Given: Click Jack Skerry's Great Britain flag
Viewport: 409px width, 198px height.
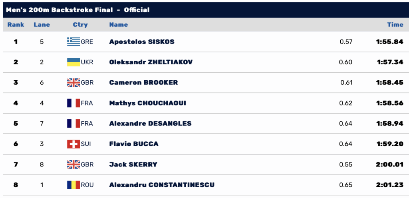Looking at the screenshot, I should pos(73,164).
